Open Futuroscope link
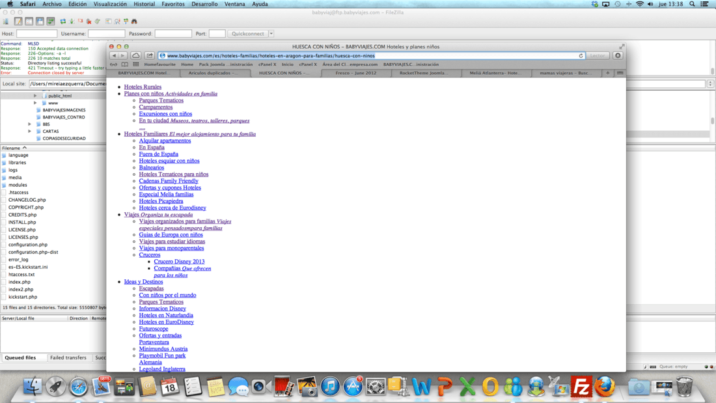The width and height of the screenshot is (716, 403). point(154,329)
